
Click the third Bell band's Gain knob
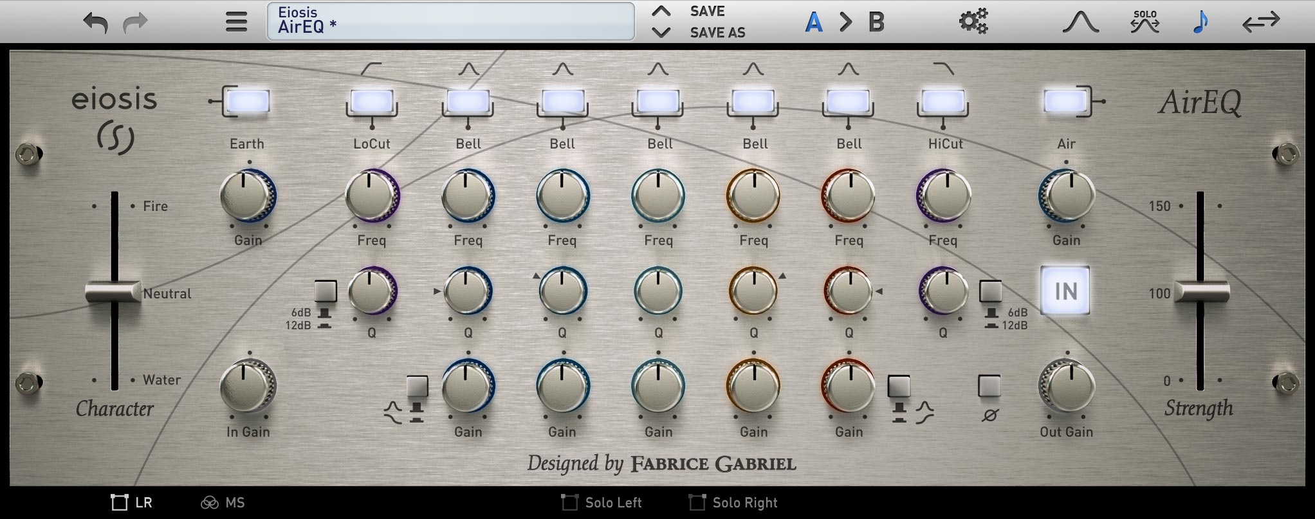coord(658,386)
